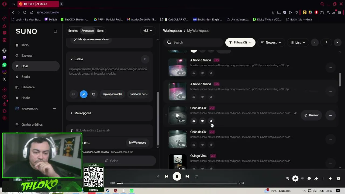Open WhatsApp in the Opera sidebar
Viewport: 345px width, 194px height.
[x=4, y=65]
